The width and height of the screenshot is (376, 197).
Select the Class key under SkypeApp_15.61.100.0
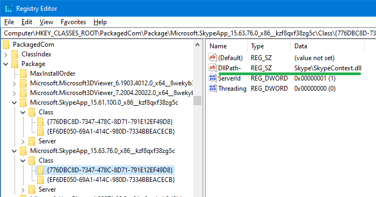(x=46, y=112)
